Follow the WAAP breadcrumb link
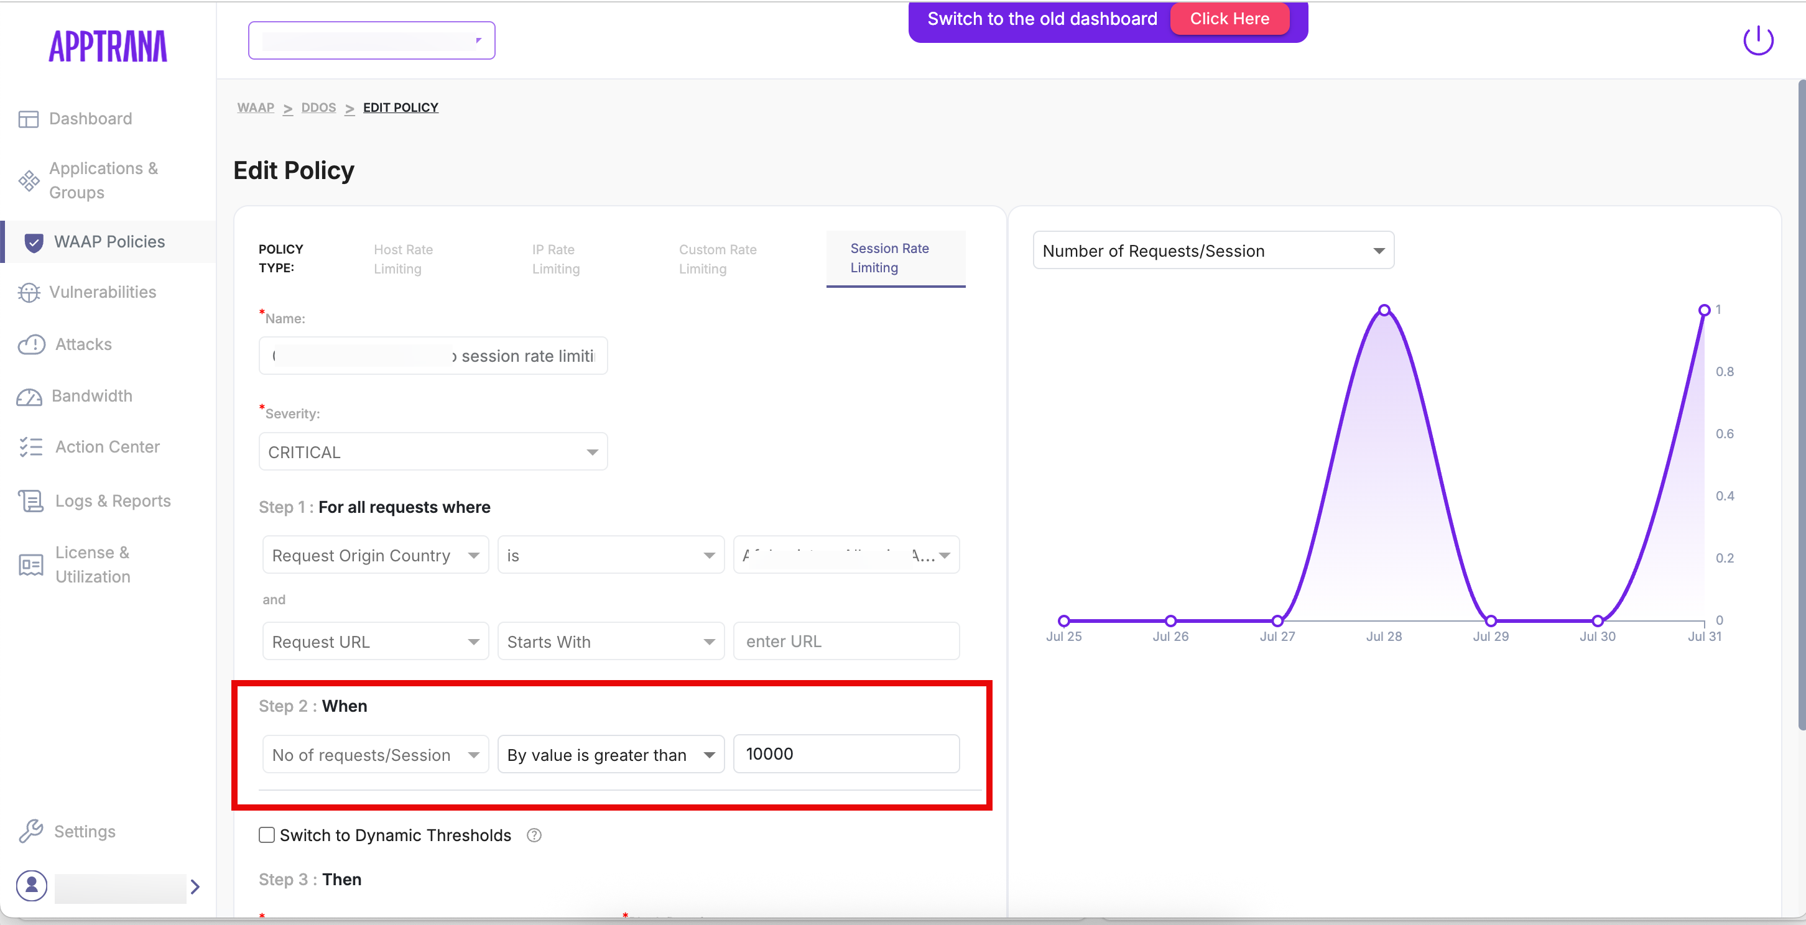 pyautogui.click(x=255, y=108)
